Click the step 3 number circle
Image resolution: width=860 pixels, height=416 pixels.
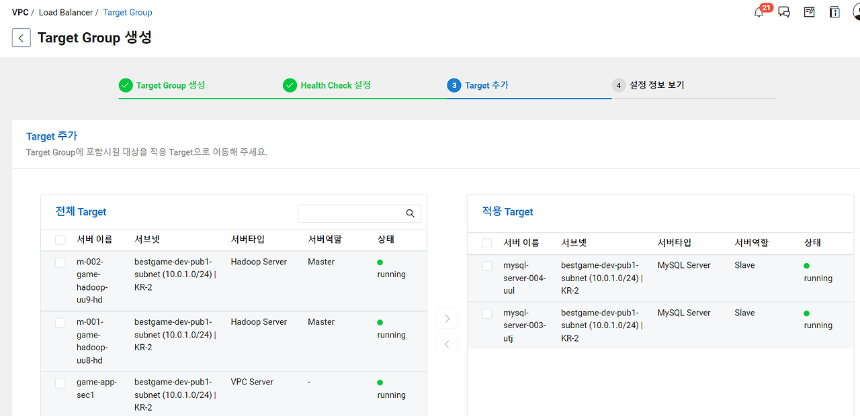coord(454,85)
